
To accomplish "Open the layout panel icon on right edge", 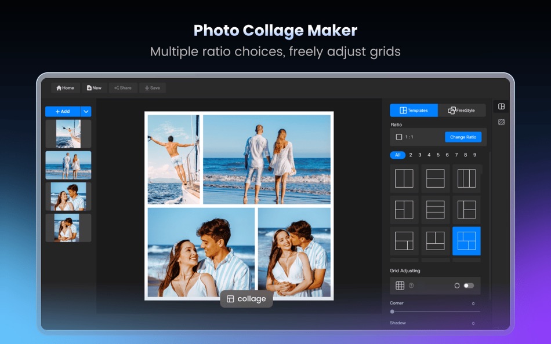I will click(x=501, y=107).
